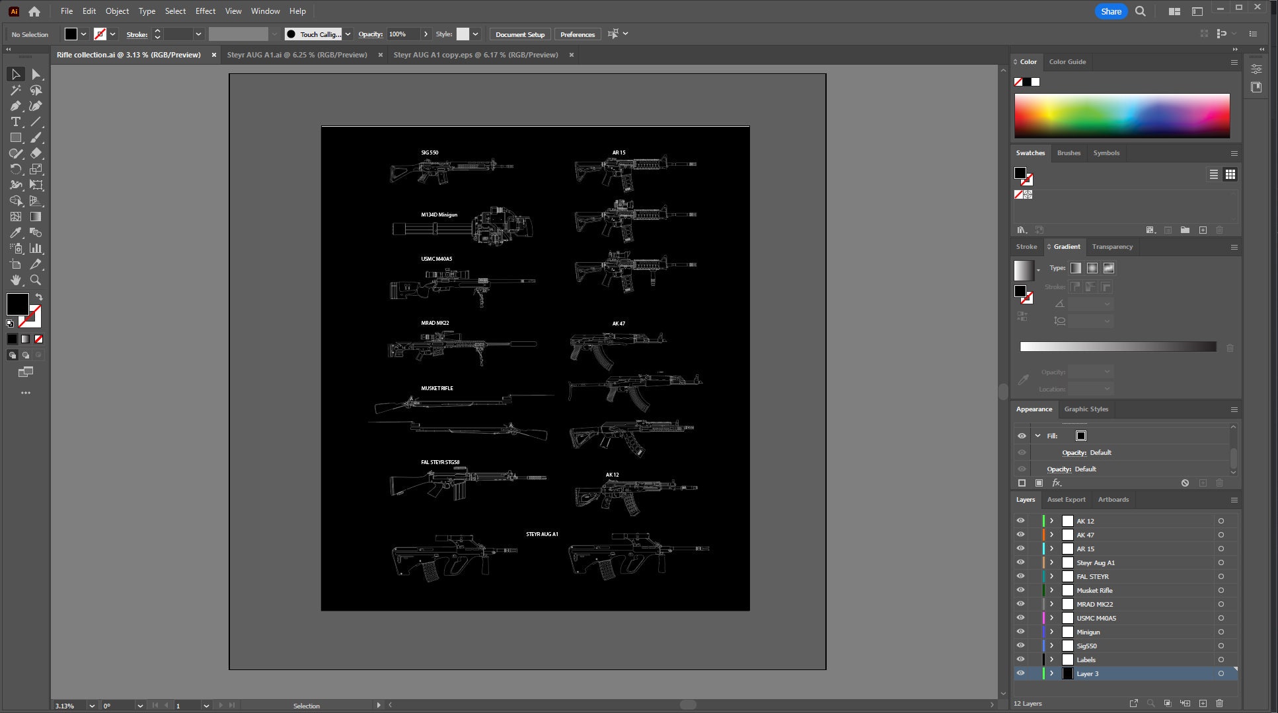Open the Opacity dropdown in the control bar
1278x713 pixels.
pyautogui.click(x=426, y=34)
